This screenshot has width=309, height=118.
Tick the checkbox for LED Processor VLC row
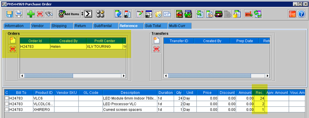[7, 104]
